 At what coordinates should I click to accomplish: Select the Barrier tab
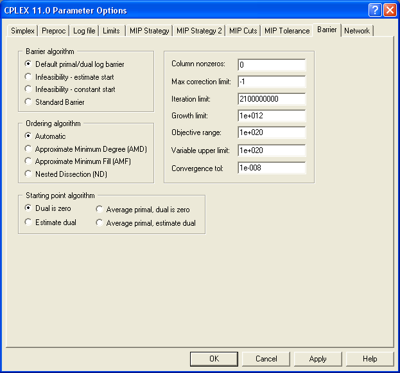327,30
